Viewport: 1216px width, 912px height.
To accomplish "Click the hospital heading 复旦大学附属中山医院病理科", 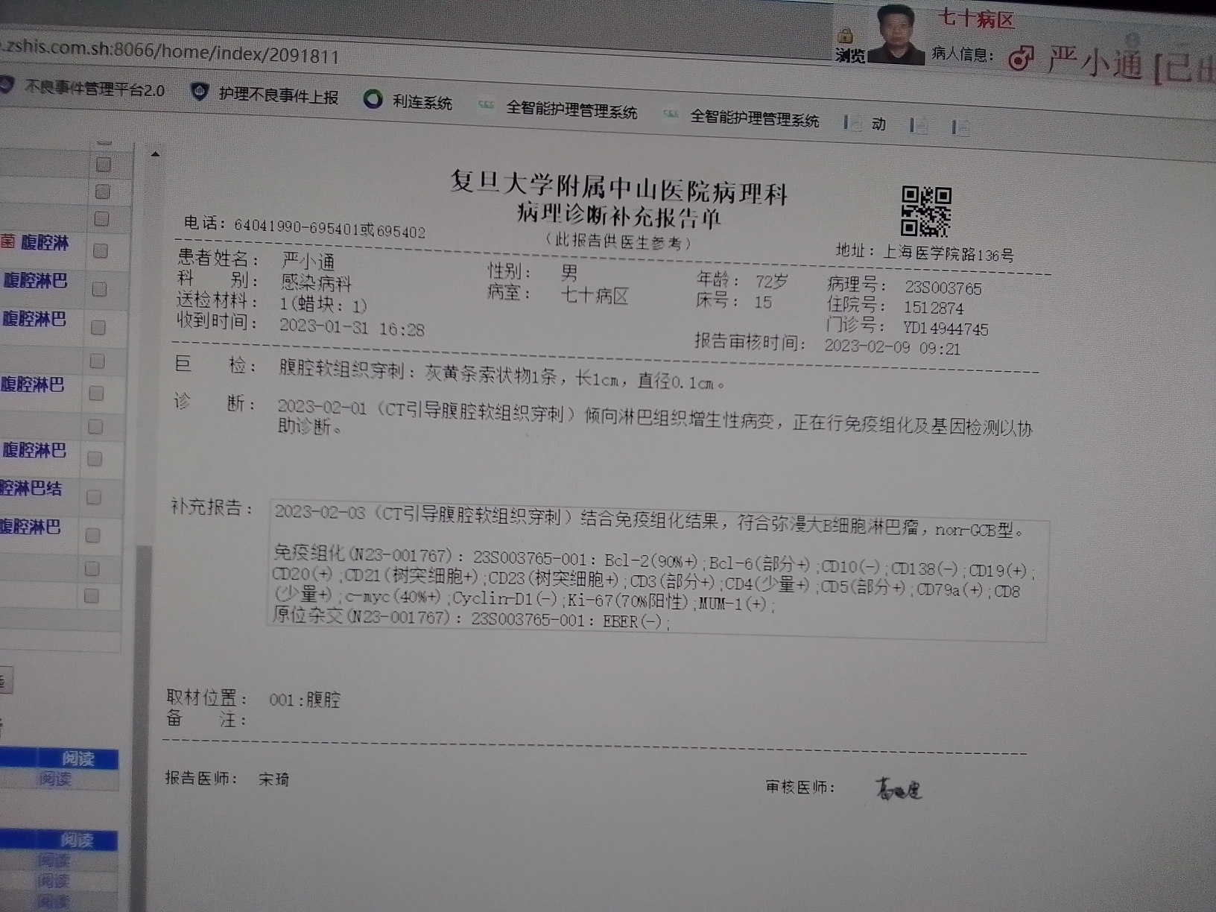I will tap(618, 187).
